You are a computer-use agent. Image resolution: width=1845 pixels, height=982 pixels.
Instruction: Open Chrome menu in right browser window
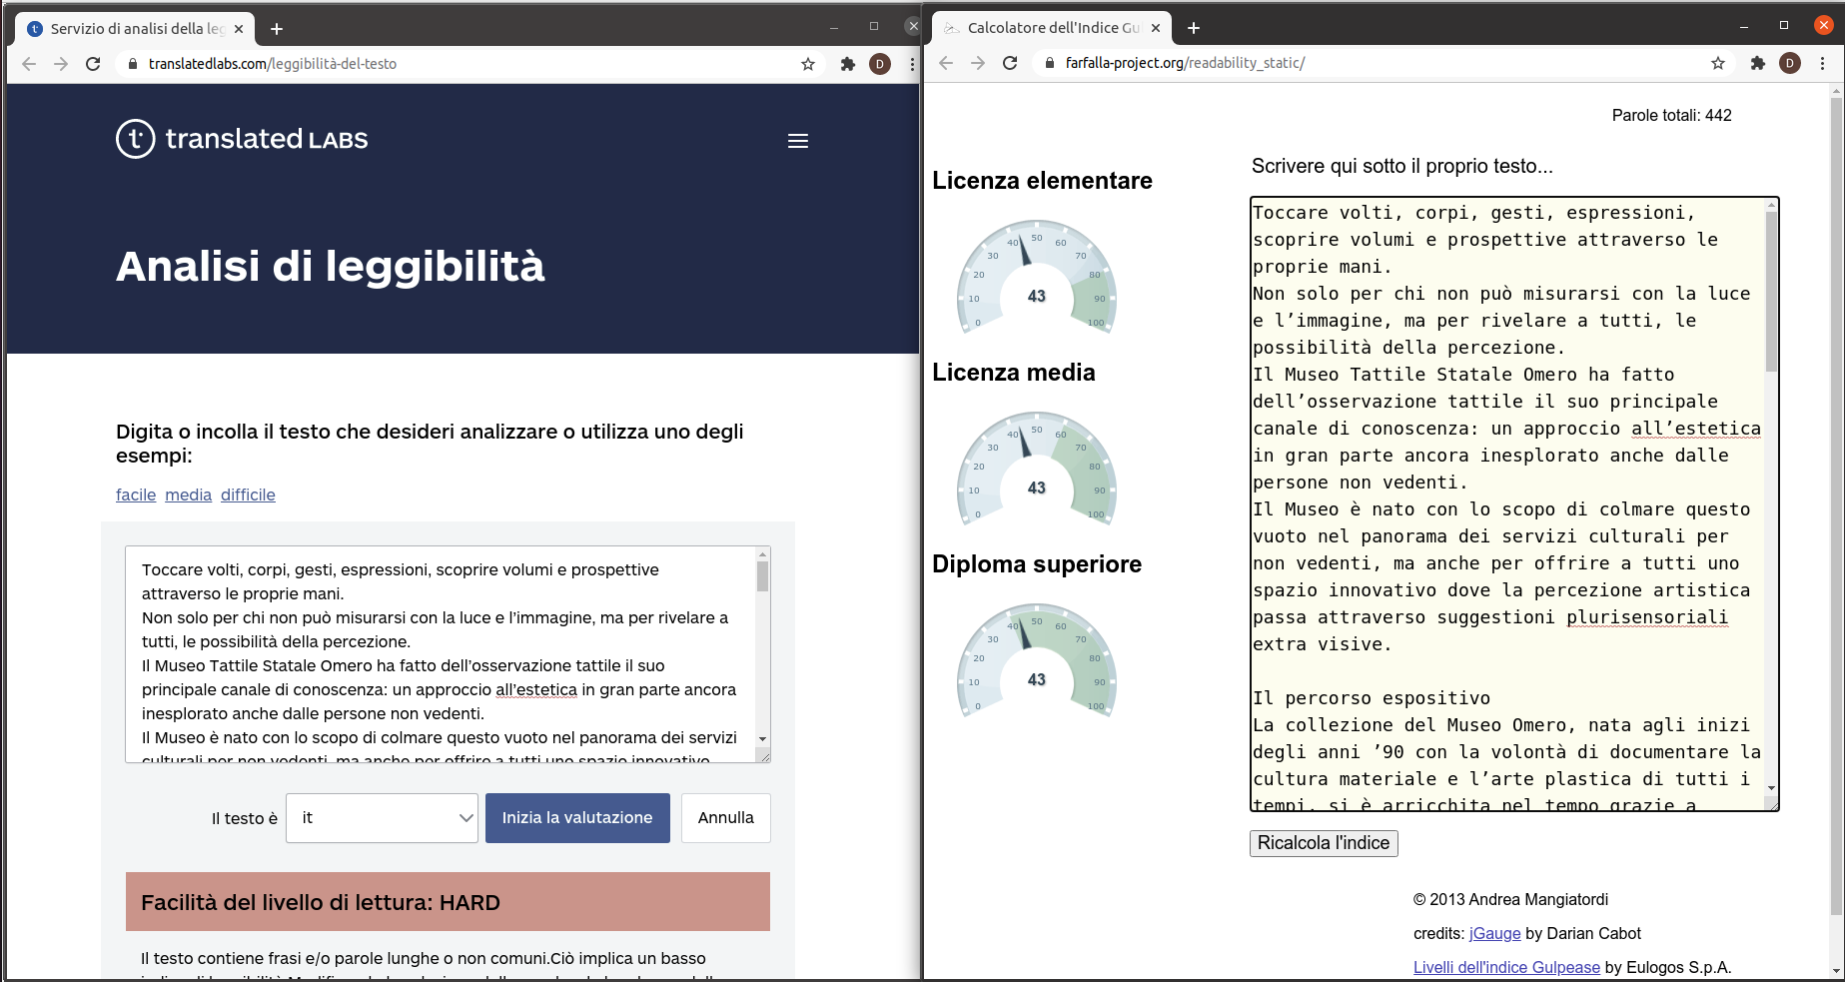pyautogui.click(x=1822, y=63)
